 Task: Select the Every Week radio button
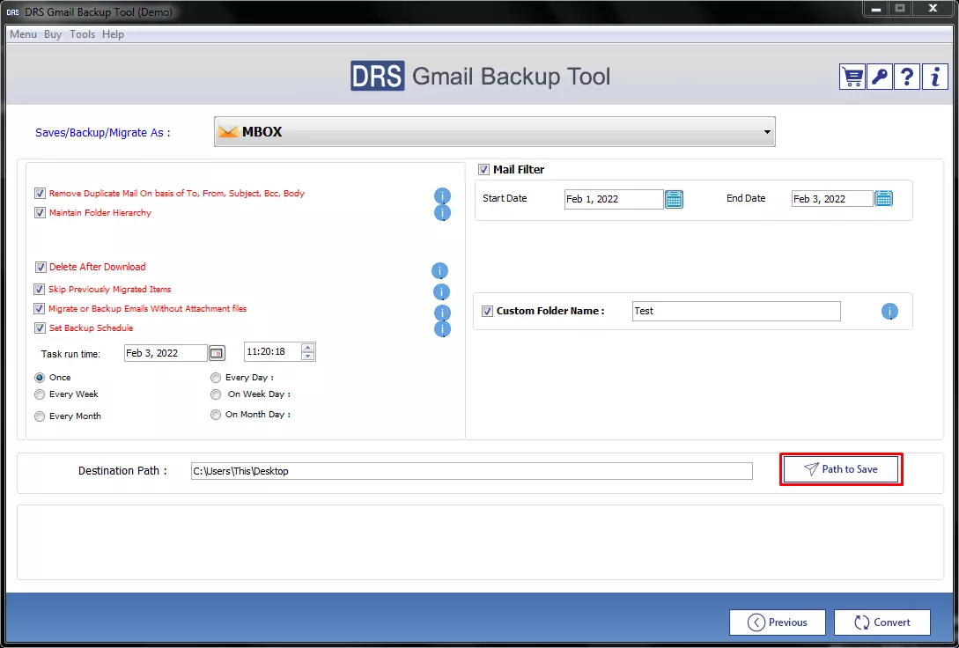[x=40, y=395]
